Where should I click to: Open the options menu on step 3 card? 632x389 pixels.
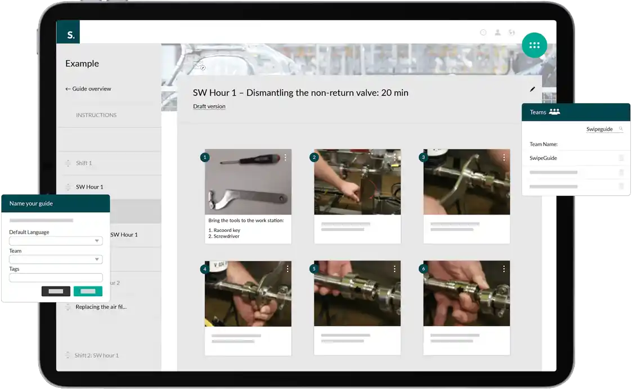click(504, 157)
